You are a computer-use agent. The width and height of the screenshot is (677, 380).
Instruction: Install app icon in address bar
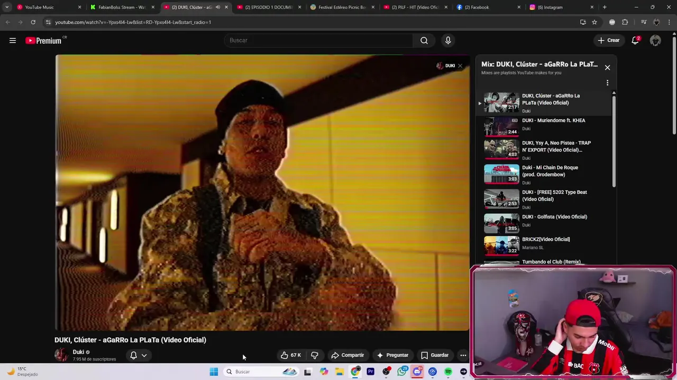tap(583, 22)
